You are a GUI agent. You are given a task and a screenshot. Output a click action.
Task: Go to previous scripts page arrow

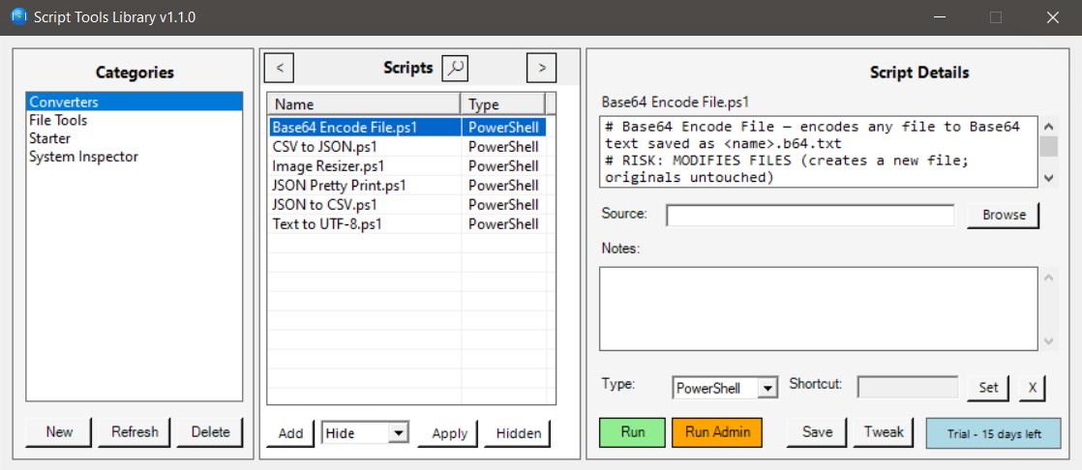point(280,68)
